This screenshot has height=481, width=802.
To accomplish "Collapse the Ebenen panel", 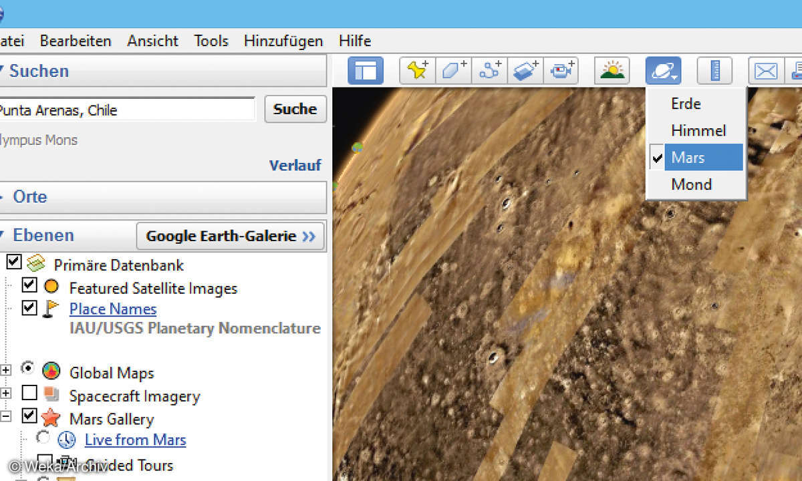I will coord(2,235).
